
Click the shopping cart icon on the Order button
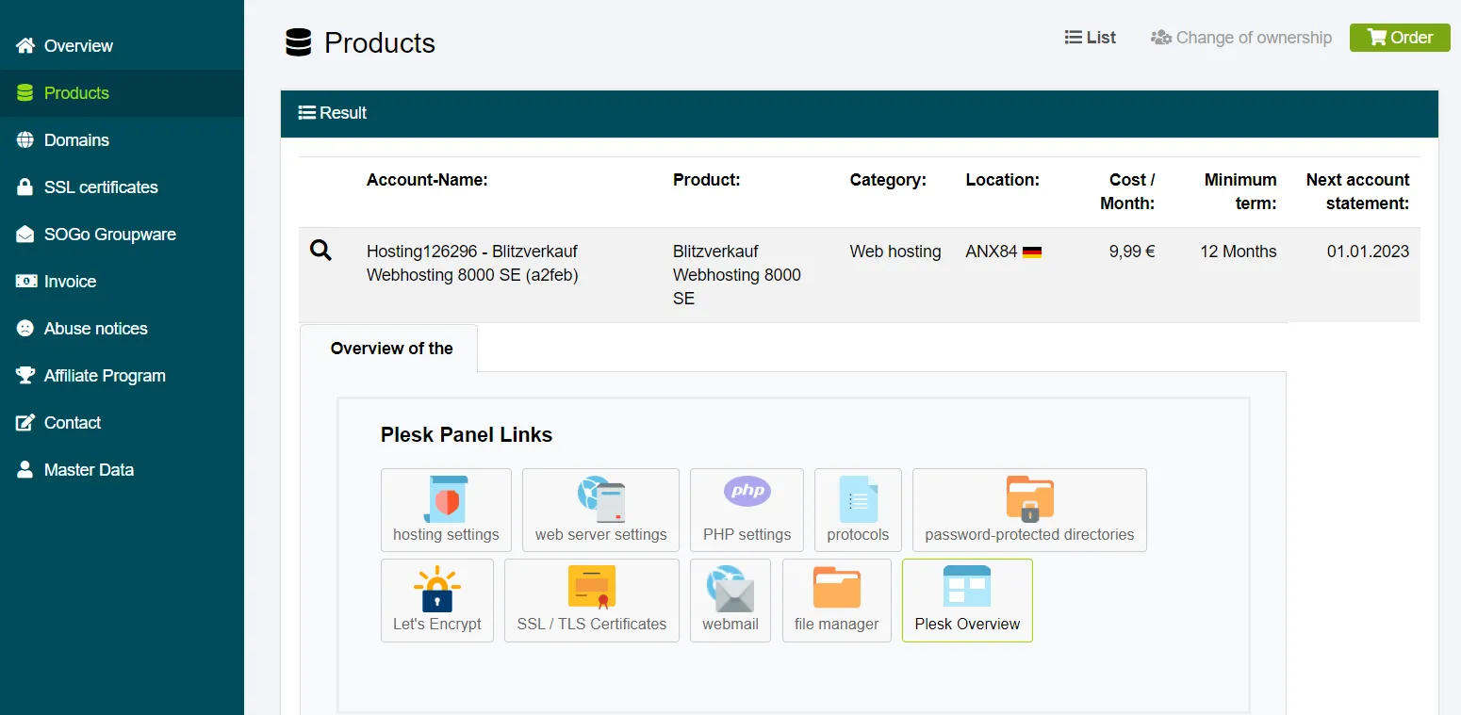[x=1376, y=38]
